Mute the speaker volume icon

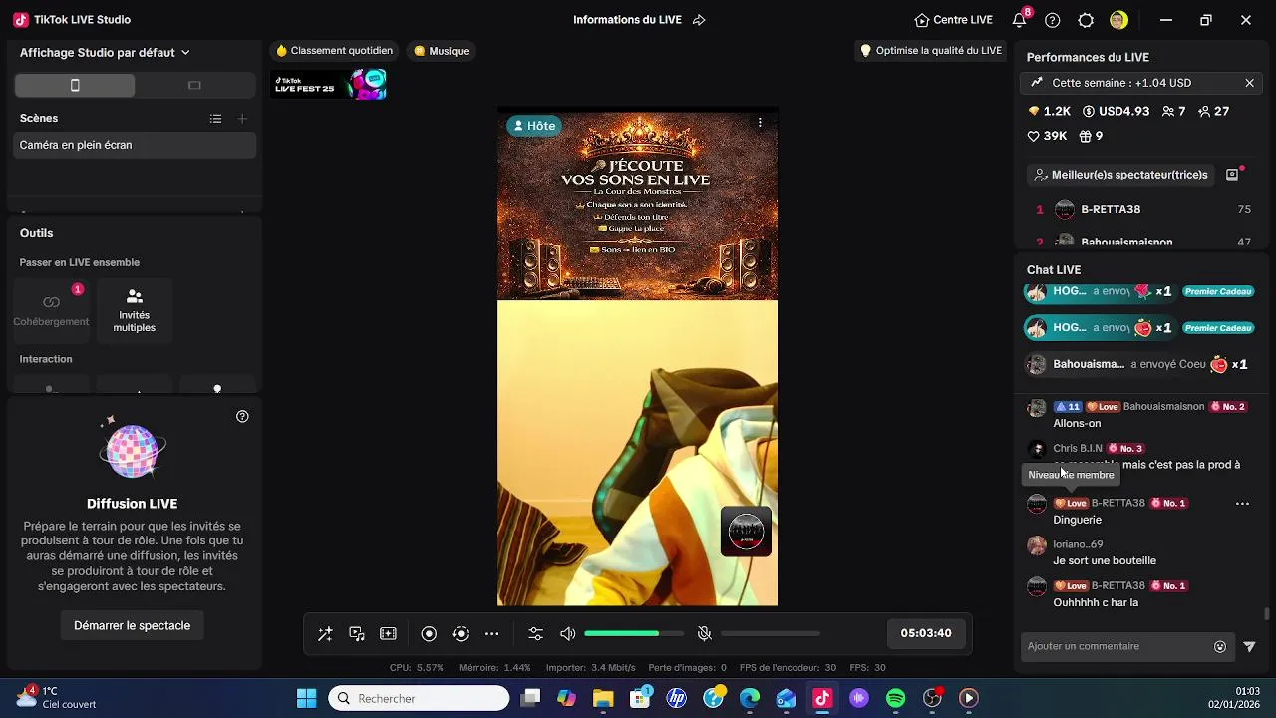(x=568, y=634)
